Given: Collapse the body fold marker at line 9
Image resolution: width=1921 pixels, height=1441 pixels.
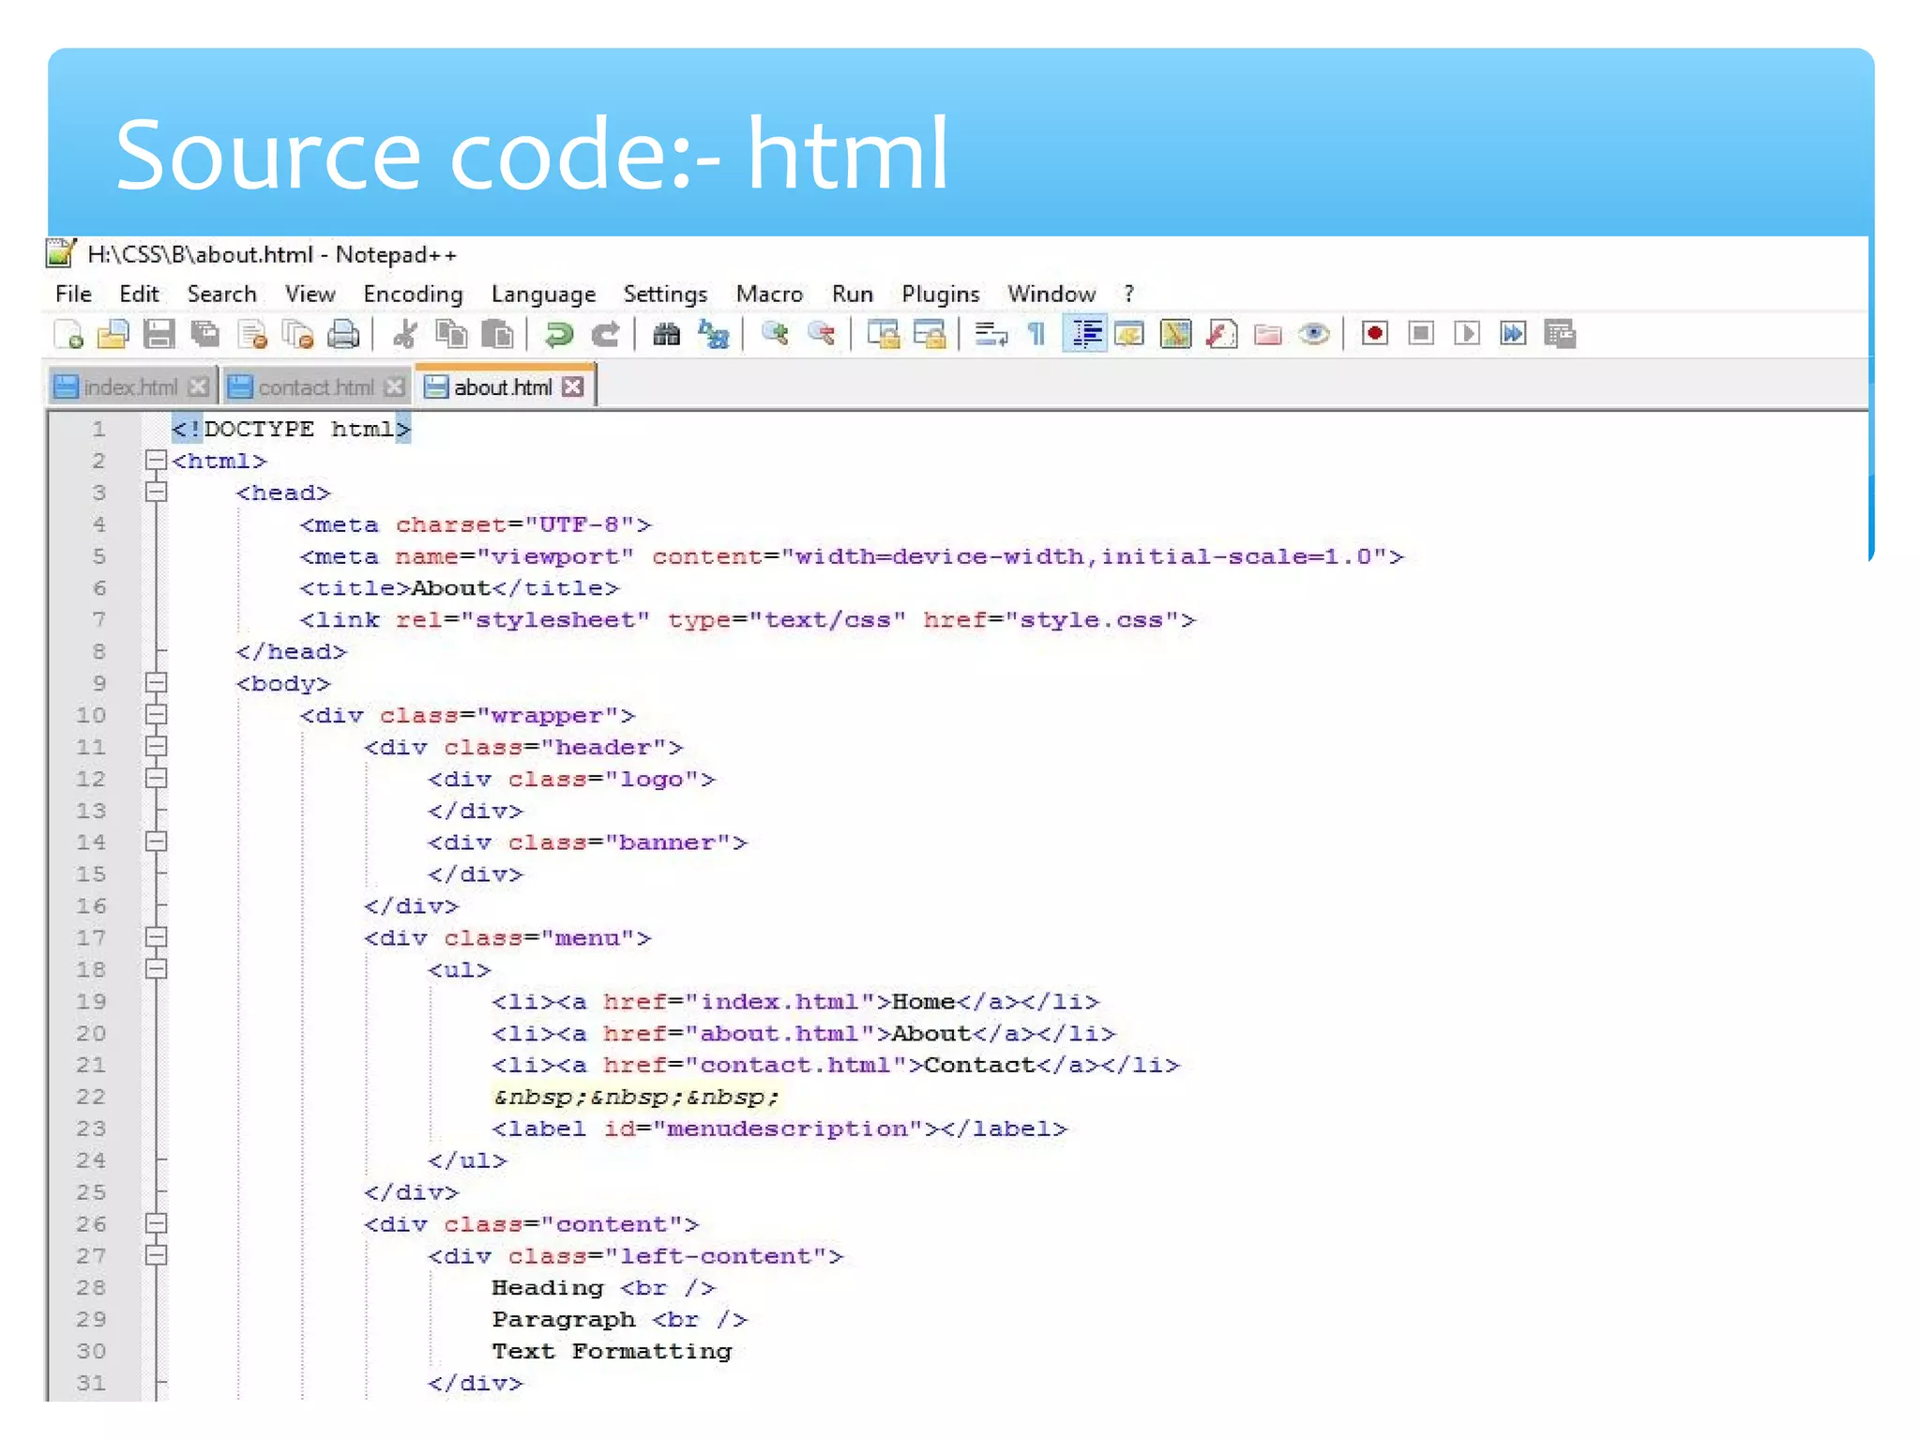Looking at the screenshot, I should [x=156, y=683].
